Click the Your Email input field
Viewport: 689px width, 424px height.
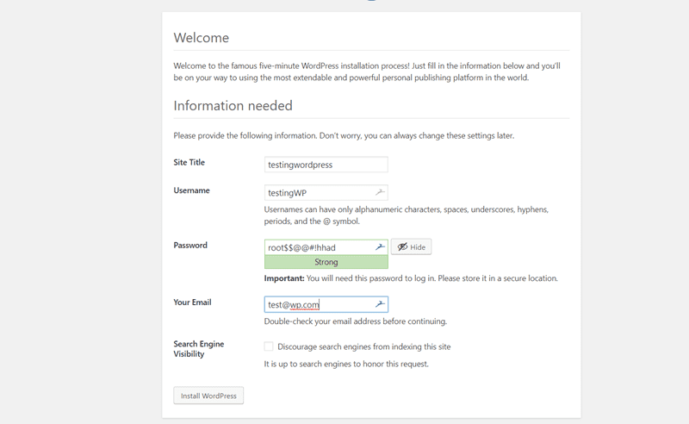point(326,304)
